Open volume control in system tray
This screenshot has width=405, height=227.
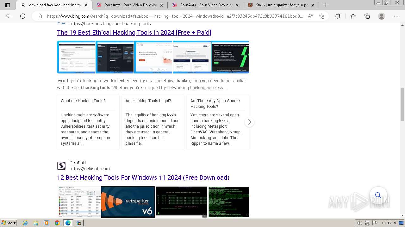[360, 223]
